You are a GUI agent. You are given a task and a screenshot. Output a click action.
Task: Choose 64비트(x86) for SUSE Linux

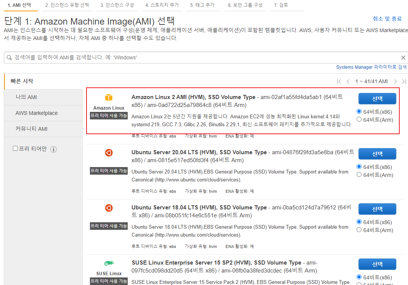coord(359,277)
